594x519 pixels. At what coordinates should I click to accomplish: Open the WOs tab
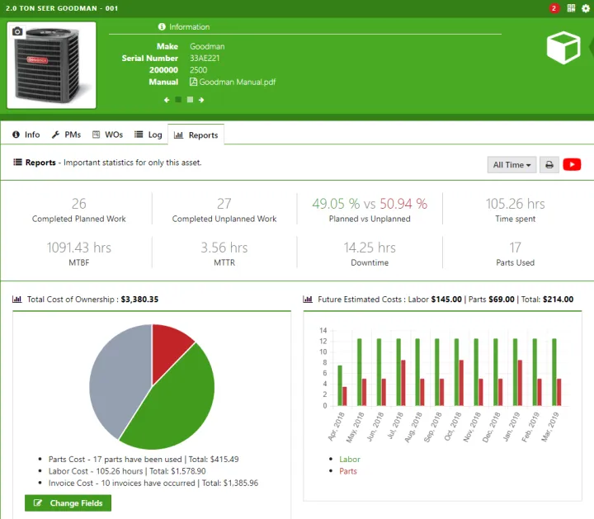coord(107,134)
